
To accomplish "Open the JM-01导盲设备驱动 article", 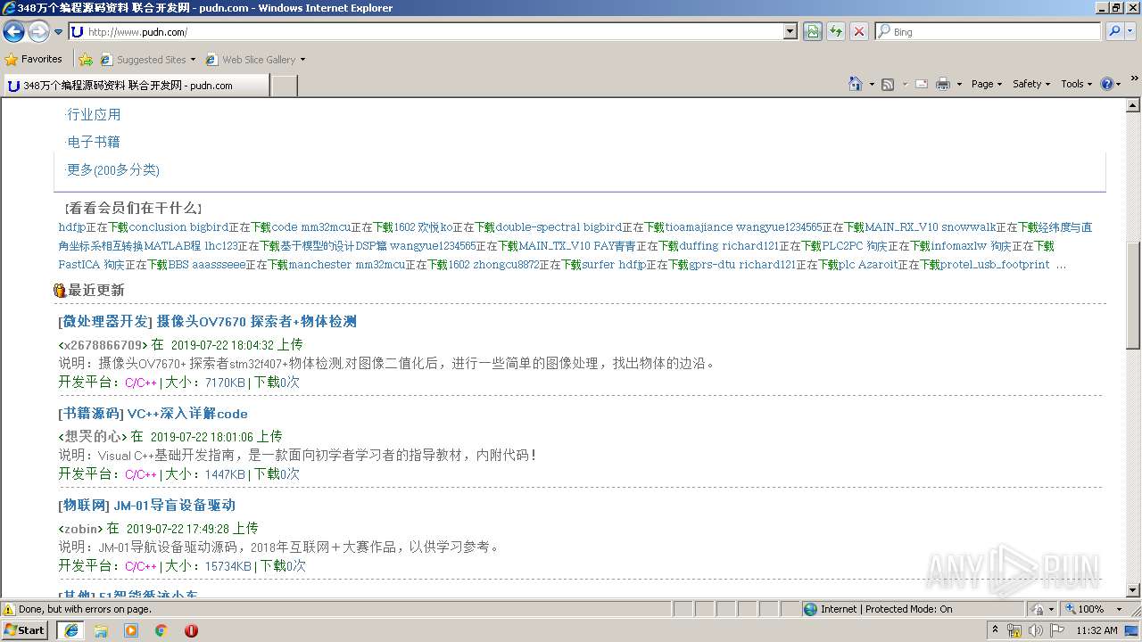I will click(x=174, y=506).
